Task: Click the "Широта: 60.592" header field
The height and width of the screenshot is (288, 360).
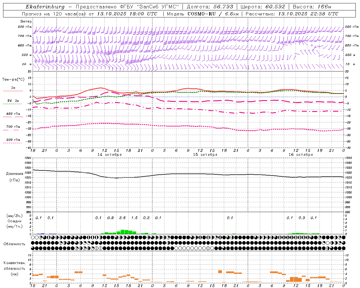Action: coord(263,7)
